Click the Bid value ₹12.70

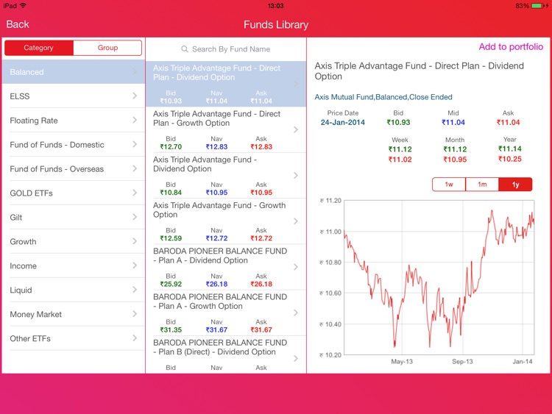(x=171, y=146)
